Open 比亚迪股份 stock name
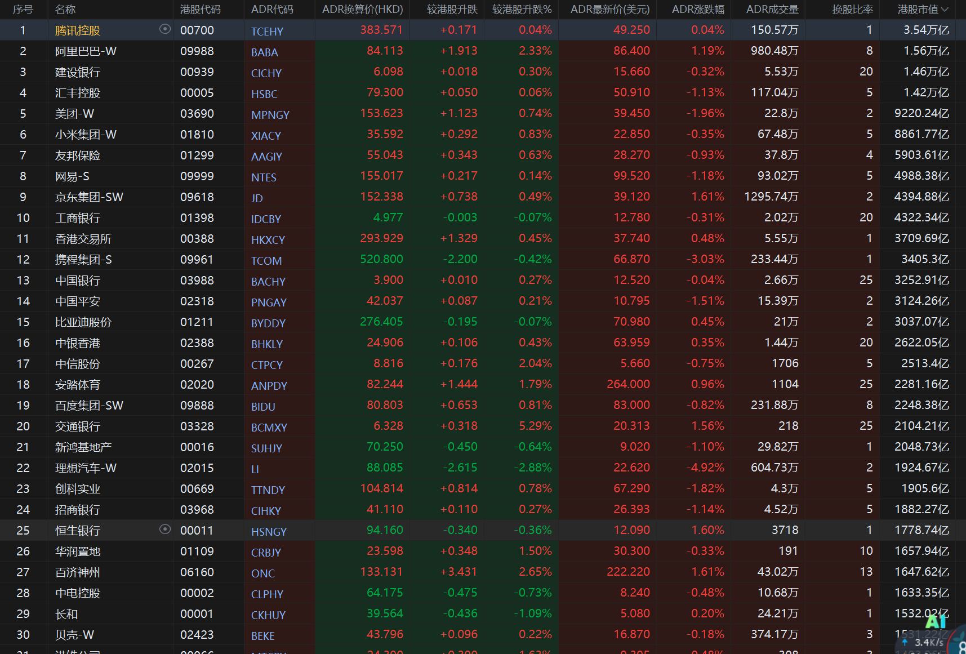Image resolution: width=966 pixels, height=654 pixels. click(83, 322)
